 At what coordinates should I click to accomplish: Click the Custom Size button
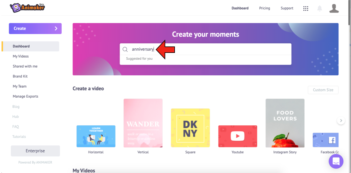[323, 90]
